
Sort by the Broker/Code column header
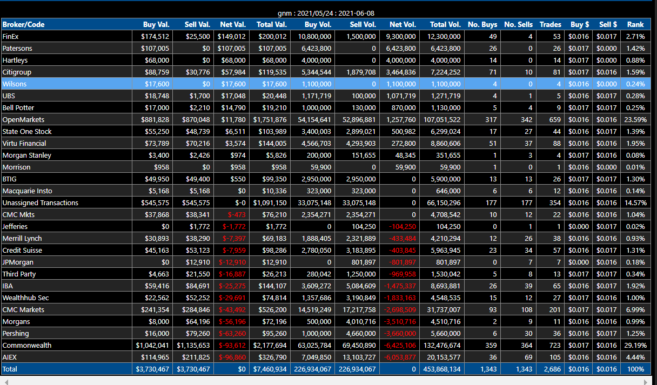click(23, 24)
